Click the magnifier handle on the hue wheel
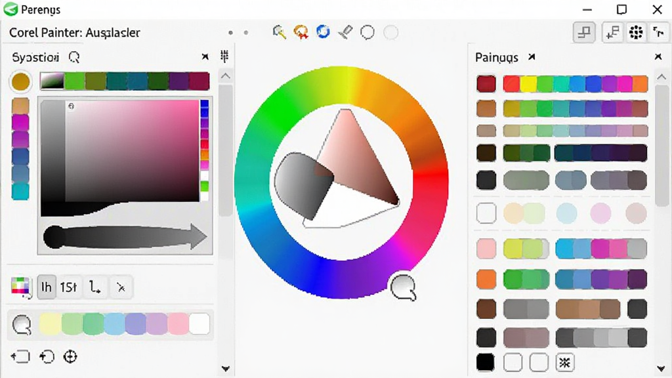The image size is (672, 378). (404, 287)
